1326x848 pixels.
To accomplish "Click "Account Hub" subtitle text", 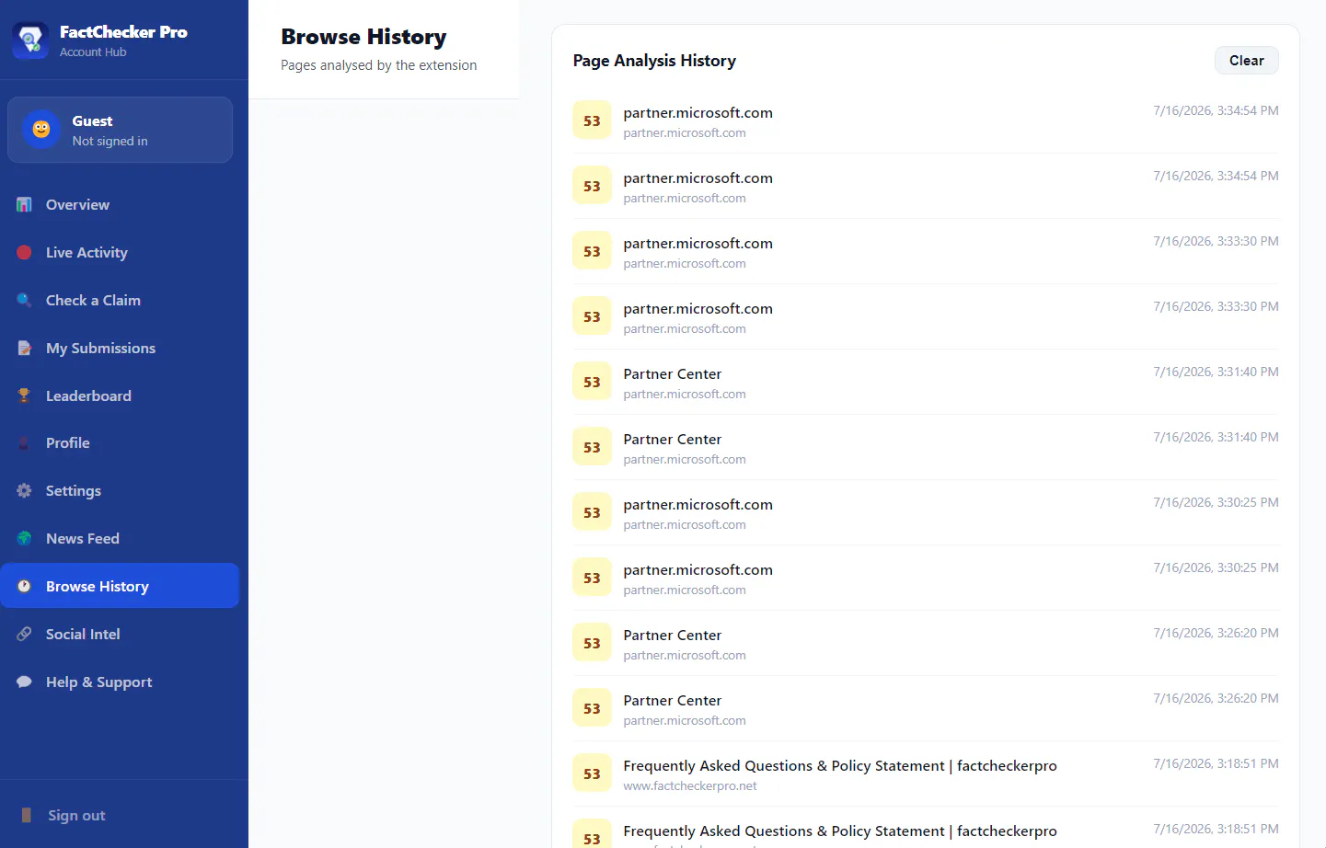I will 93,52.
